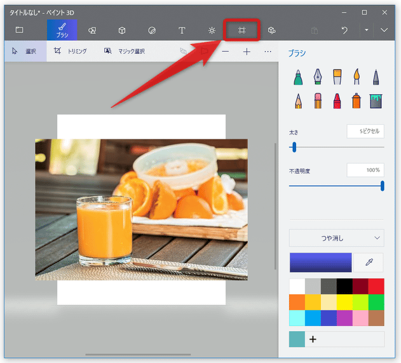This screenshot has width=401, height=363.
Task: Open the つや消し material dropdown
Action: coord(337,238)
